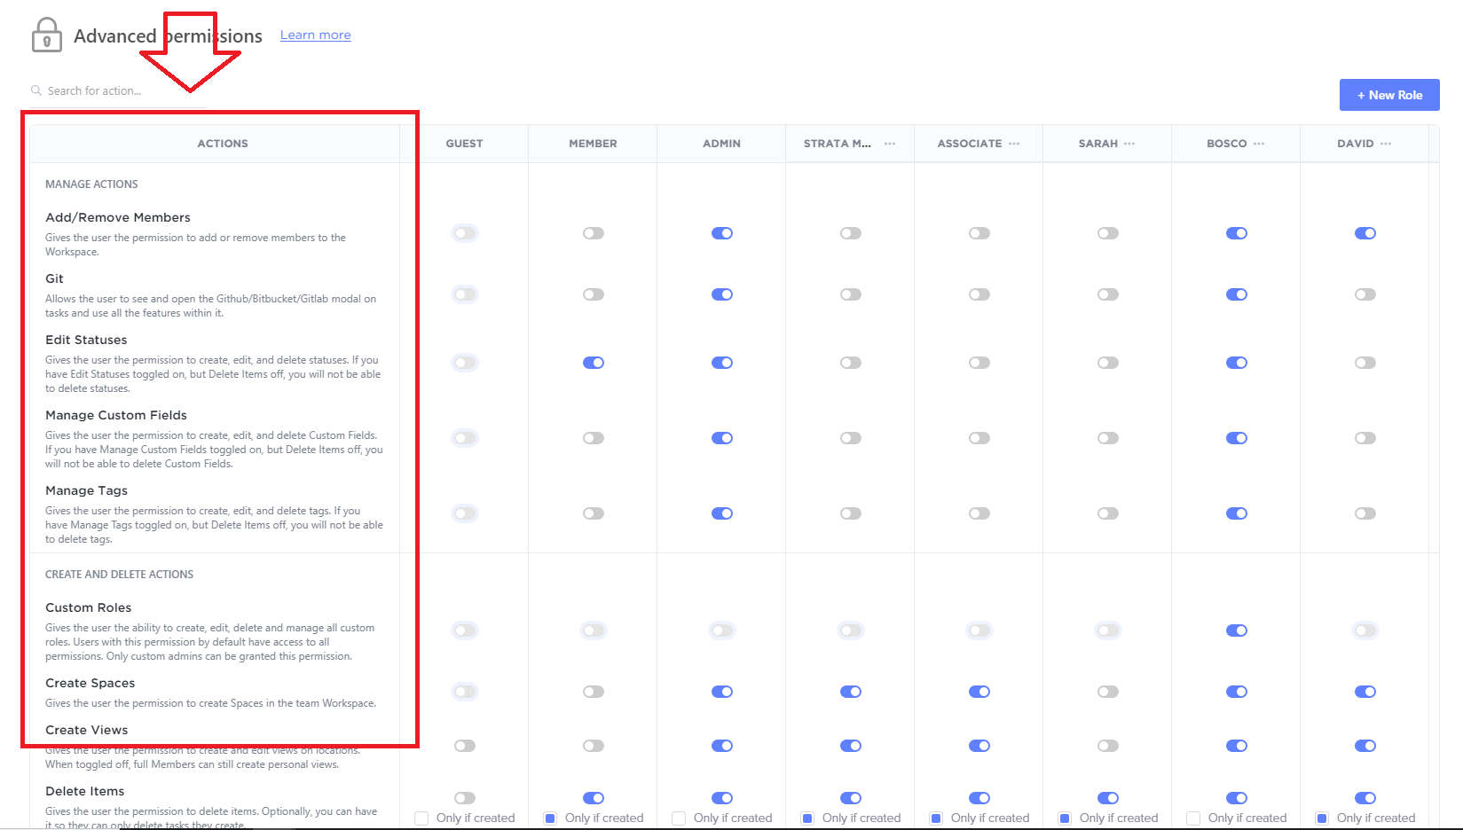Image resolution: width=1463 pixels, height=830 pixels.
Task: Turn off Create Spaces for DAVID
Action: pyautogui.click(x=1365, y=691)
